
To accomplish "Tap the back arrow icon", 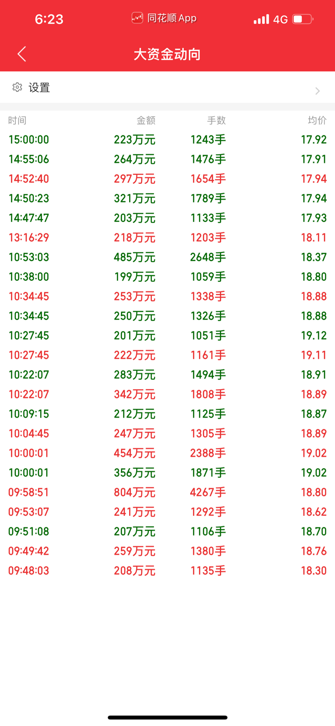I will pyautogui.click(x=22, y=54).
